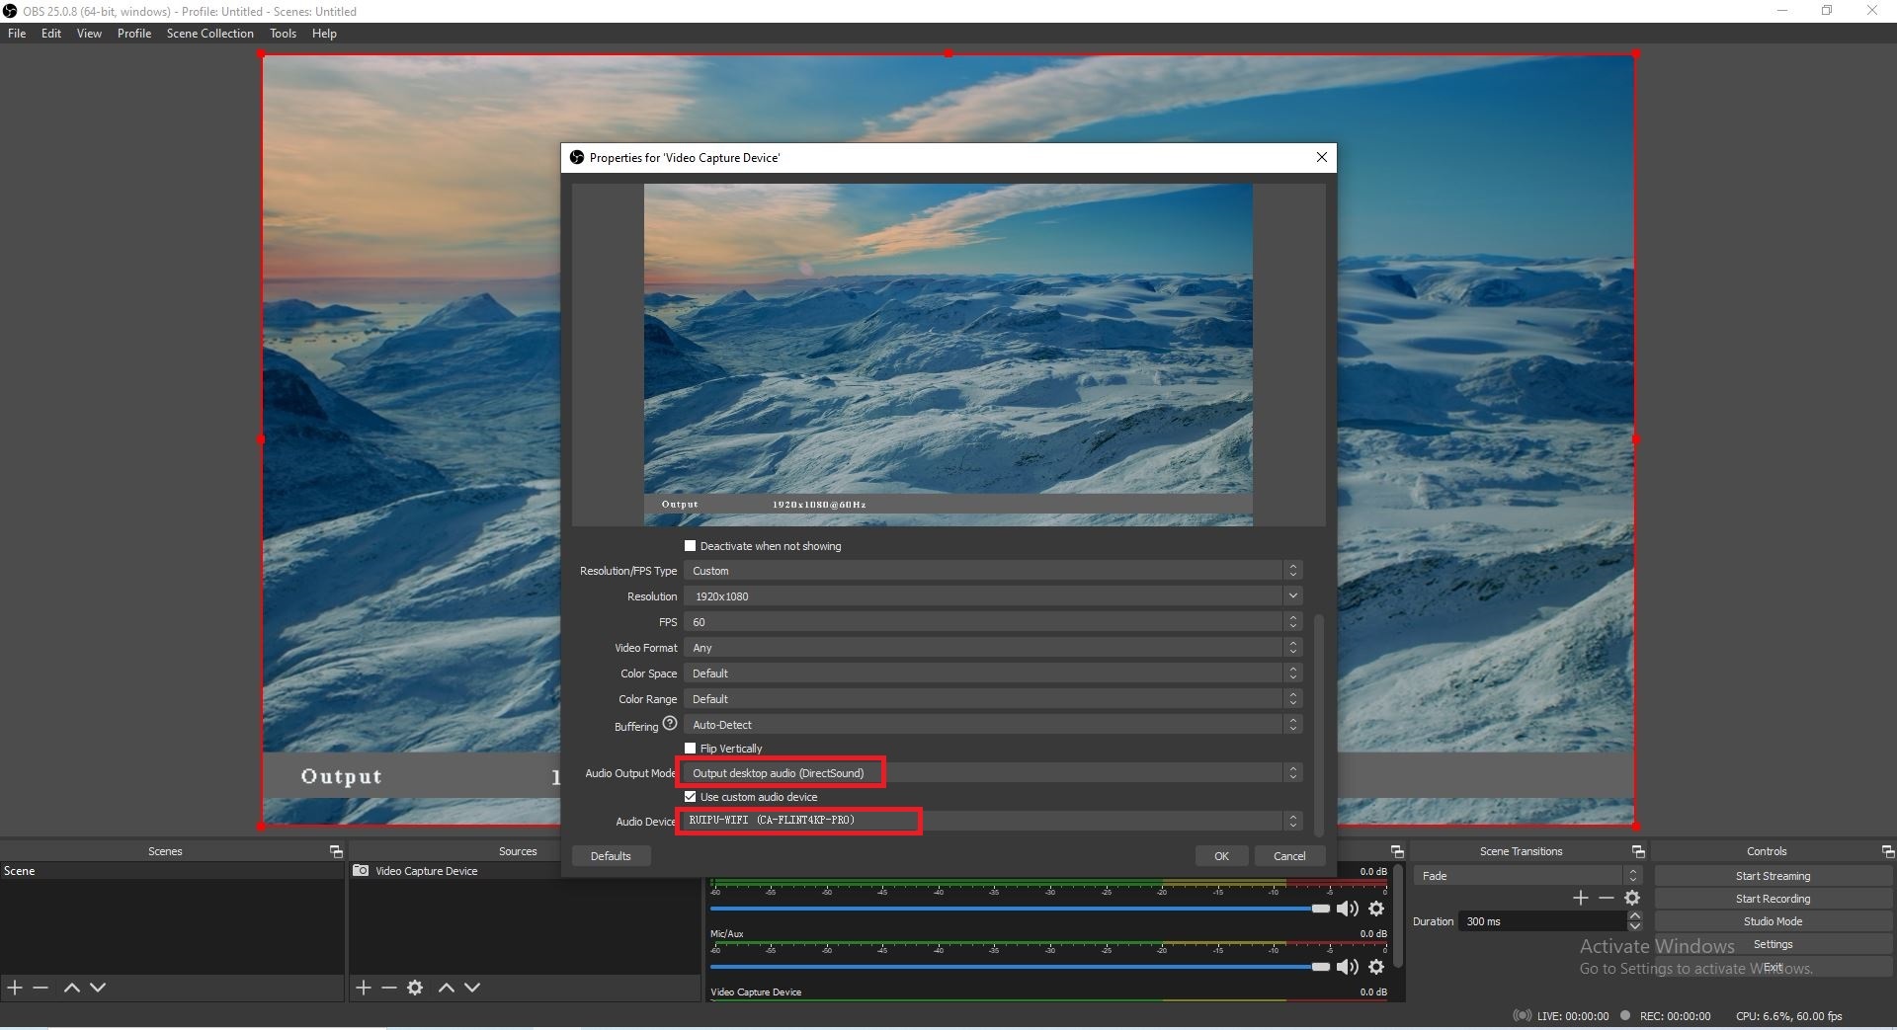This screenshot has width=1897, height=1030.
Task: Undock the Scenes panel
Action: pos(336,851)
